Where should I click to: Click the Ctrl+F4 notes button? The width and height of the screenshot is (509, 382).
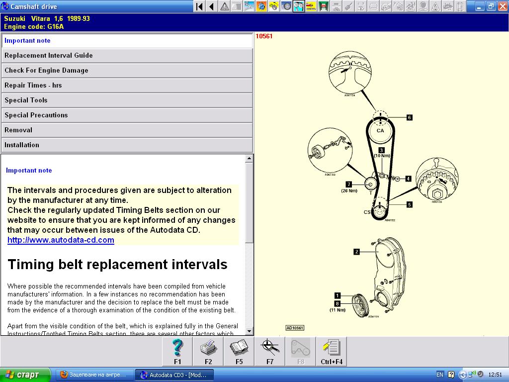tap(332, 351)
